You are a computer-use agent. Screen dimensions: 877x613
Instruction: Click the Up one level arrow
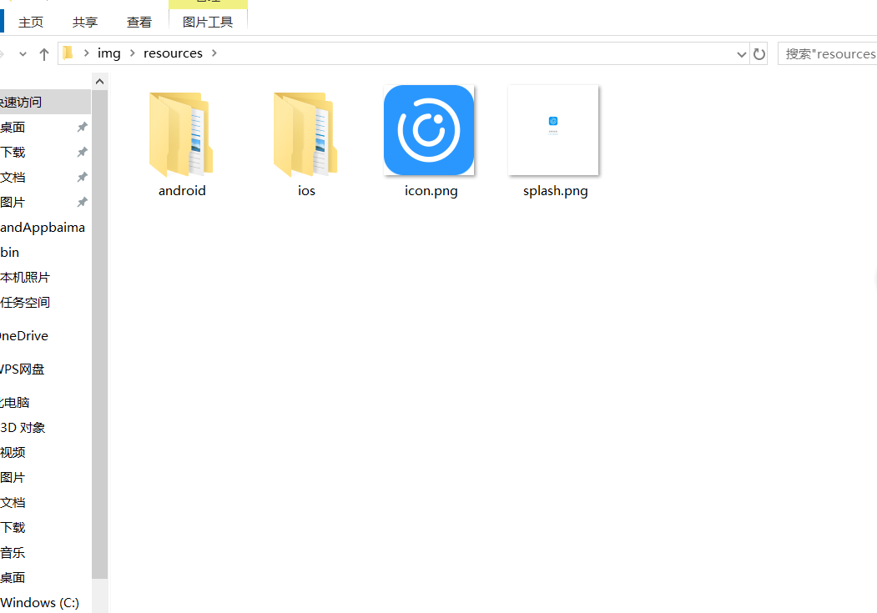(43, 54)
